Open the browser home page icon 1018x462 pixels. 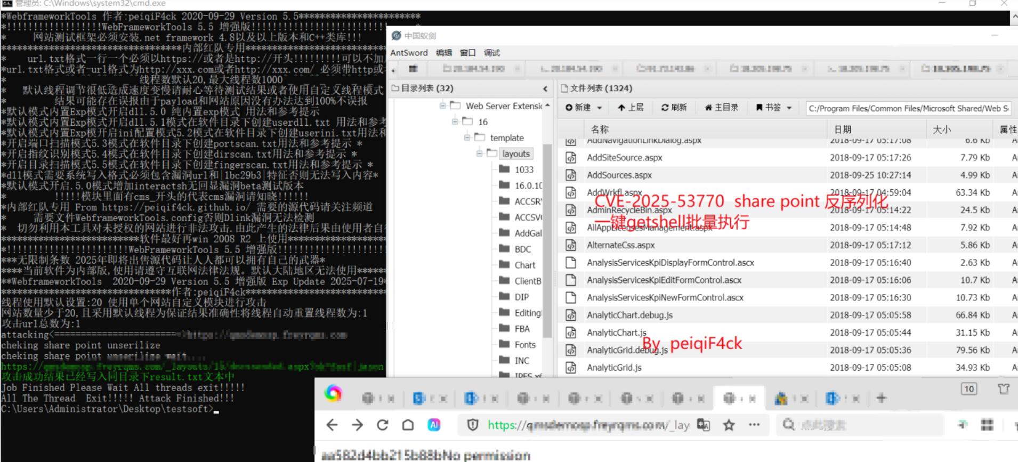pos(408,425)
